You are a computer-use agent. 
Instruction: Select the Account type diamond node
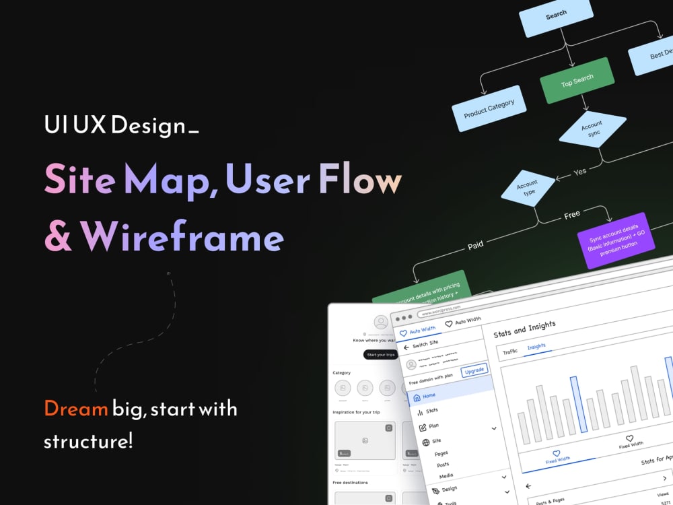tap(528, 188)
